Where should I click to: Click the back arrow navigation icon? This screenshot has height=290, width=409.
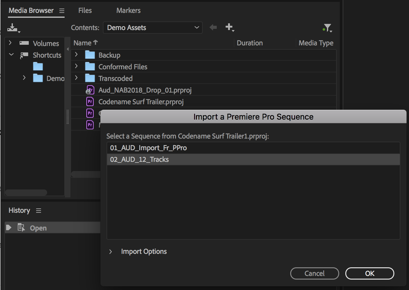(x=213, y=28)
